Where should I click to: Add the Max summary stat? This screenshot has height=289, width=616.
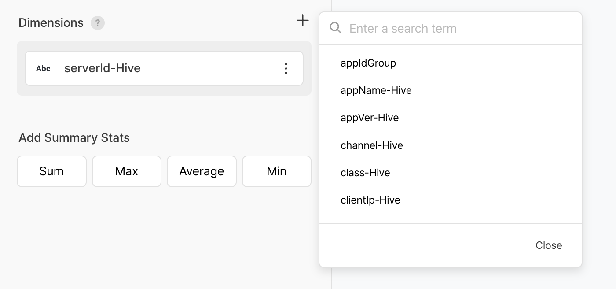point(127,171)
